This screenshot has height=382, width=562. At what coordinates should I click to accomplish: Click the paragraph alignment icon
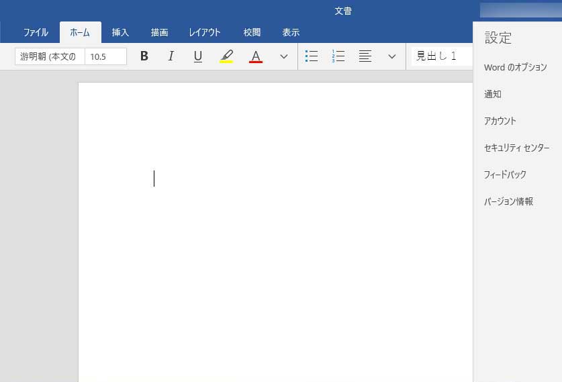365,56
